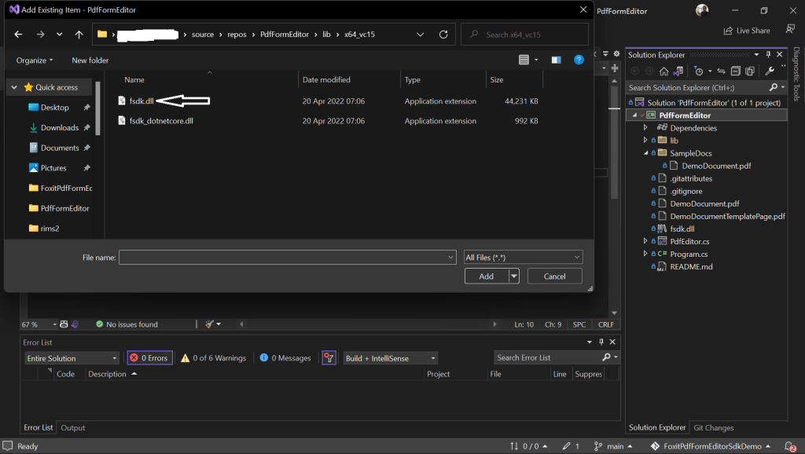Open notifications bell in status bar
Image resolution: width=805 pixels, height=454 pixels.
790,446
